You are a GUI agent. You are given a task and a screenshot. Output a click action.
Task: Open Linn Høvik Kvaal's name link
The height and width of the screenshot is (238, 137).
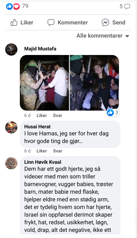43,162
